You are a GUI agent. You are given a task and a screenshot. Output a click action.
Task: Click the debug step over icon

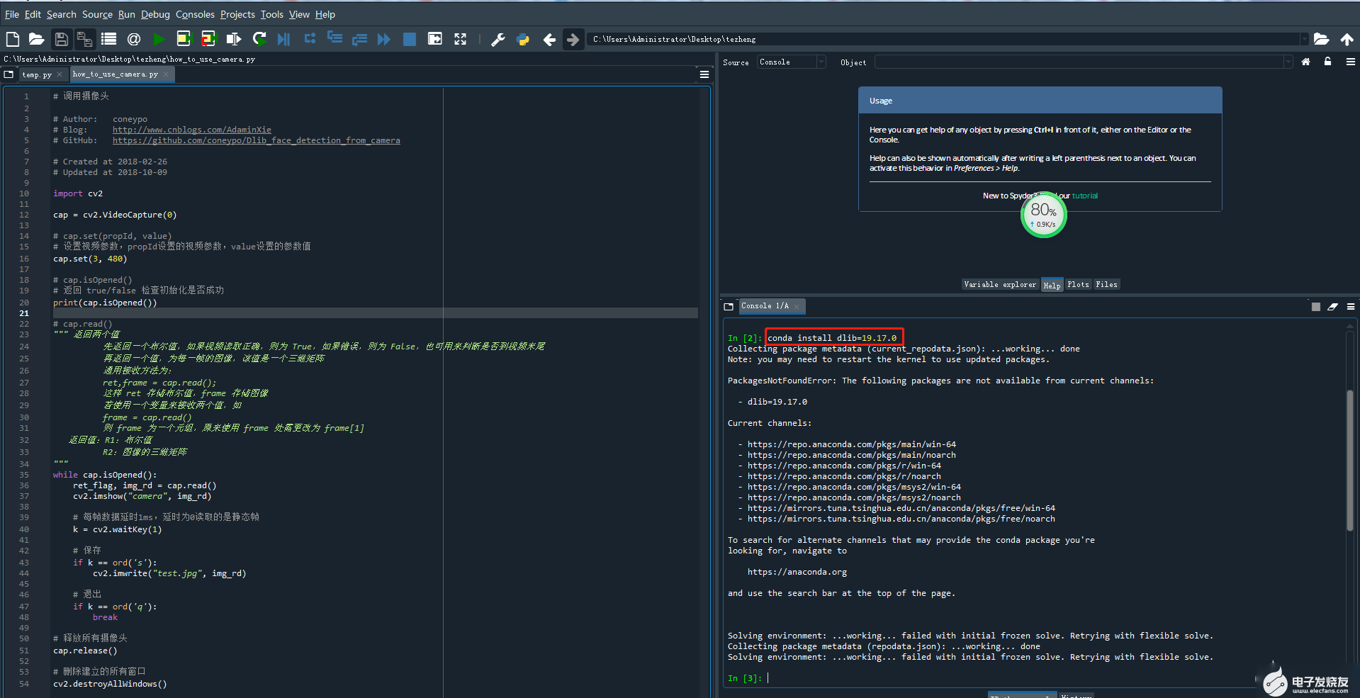(x=310, y=39)
